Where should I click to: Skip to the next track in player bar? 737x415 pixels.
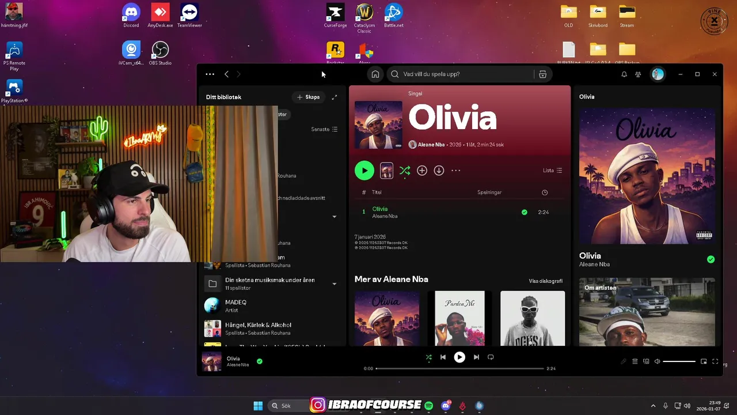point(476,357)
